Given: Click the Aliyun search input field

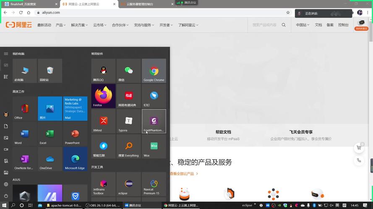Looking at the screenshot, I should 264,25.
